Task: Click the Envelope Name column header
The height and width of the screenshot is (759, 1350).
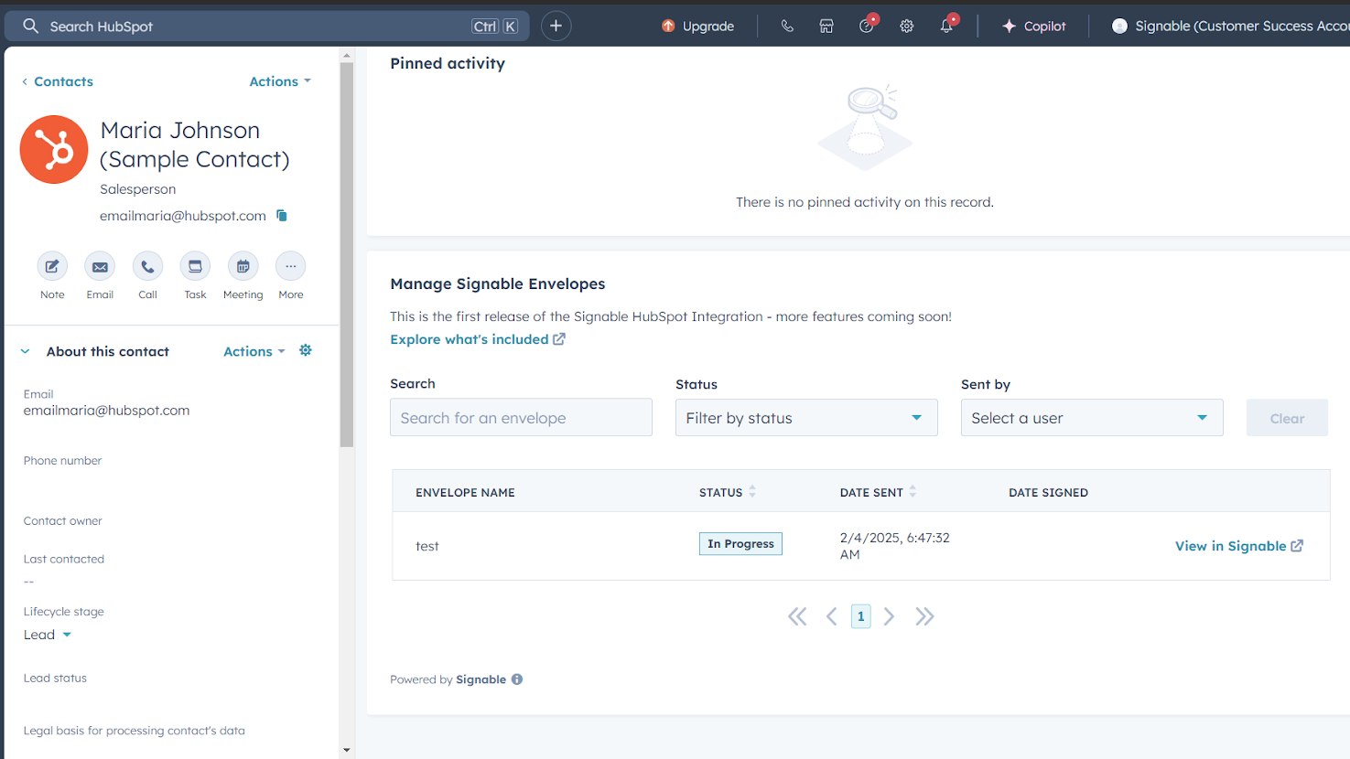Action: click(x=465, y=492)
